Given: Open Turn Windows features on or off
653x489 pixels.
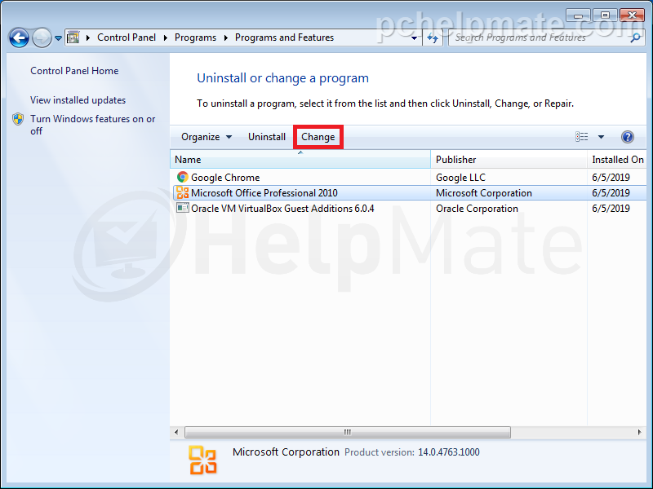Looking at the screenshot, I should (92, 125).
